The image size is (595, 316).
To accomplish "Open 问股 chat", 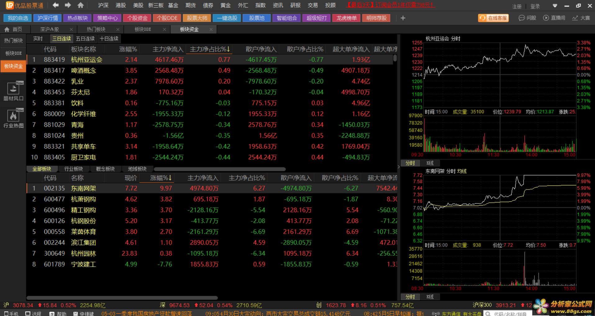I will pos(528,18).
